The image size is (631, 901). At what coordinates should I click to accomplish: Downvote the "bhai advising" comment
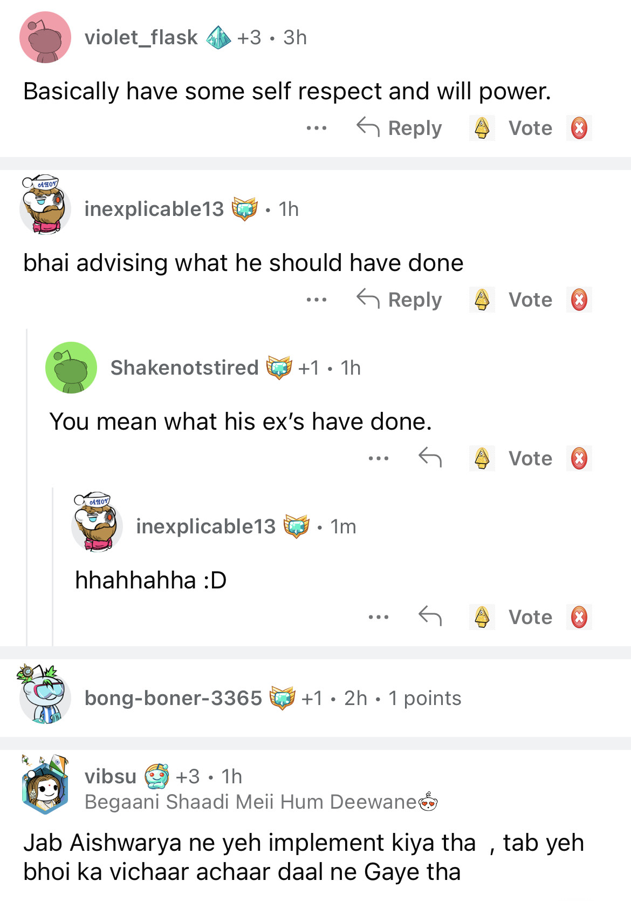click(x=579, y=300)
